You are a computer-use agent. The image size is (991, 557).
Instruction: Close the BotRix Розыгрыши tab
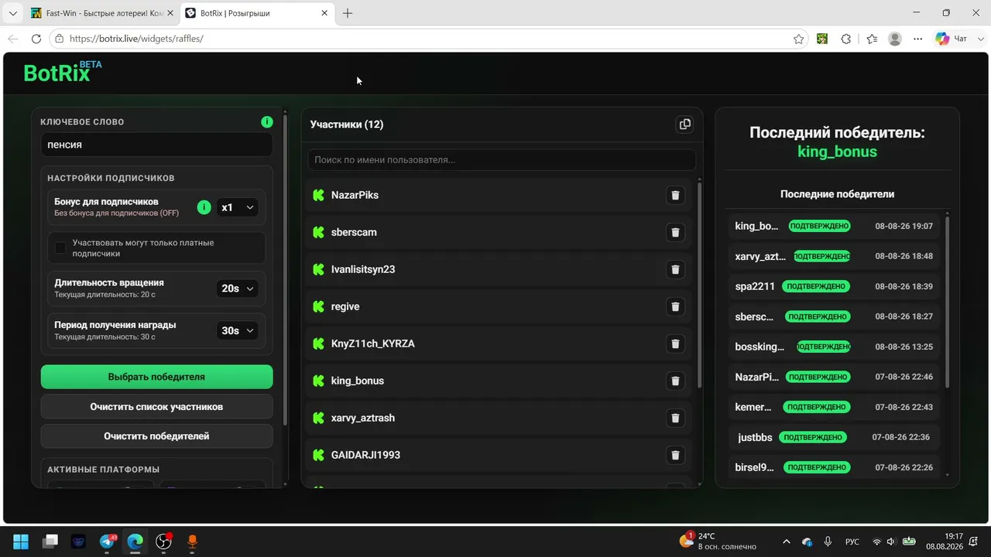324,13
